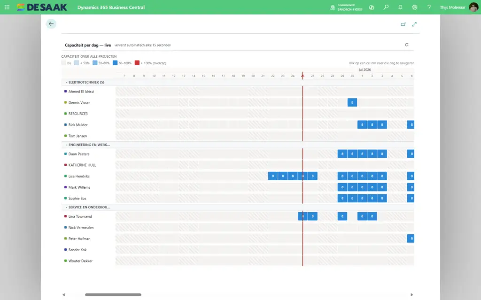Open the Copilot icon in header
481x300 pixels.
[x=372, y=8]
